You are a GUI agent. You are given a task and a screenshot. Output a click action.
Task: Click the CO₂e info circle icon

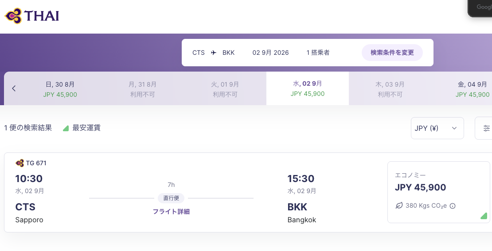click(453, 206)
